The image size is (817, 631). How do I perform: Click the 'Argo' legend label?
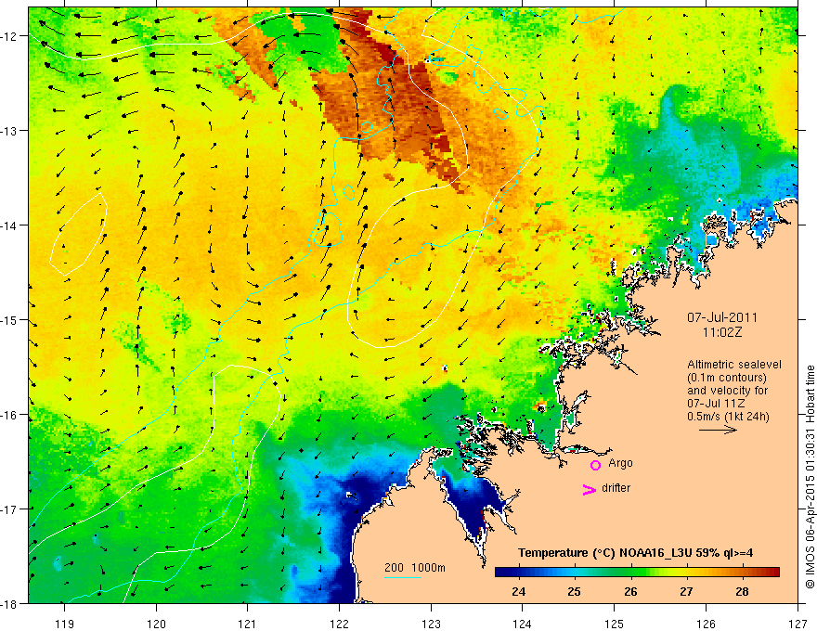point(620,463)
